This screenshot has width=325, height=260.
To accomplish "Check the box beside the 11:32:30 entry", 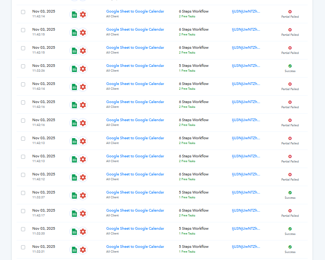I will pyautogui.click(x=23, y=229).
